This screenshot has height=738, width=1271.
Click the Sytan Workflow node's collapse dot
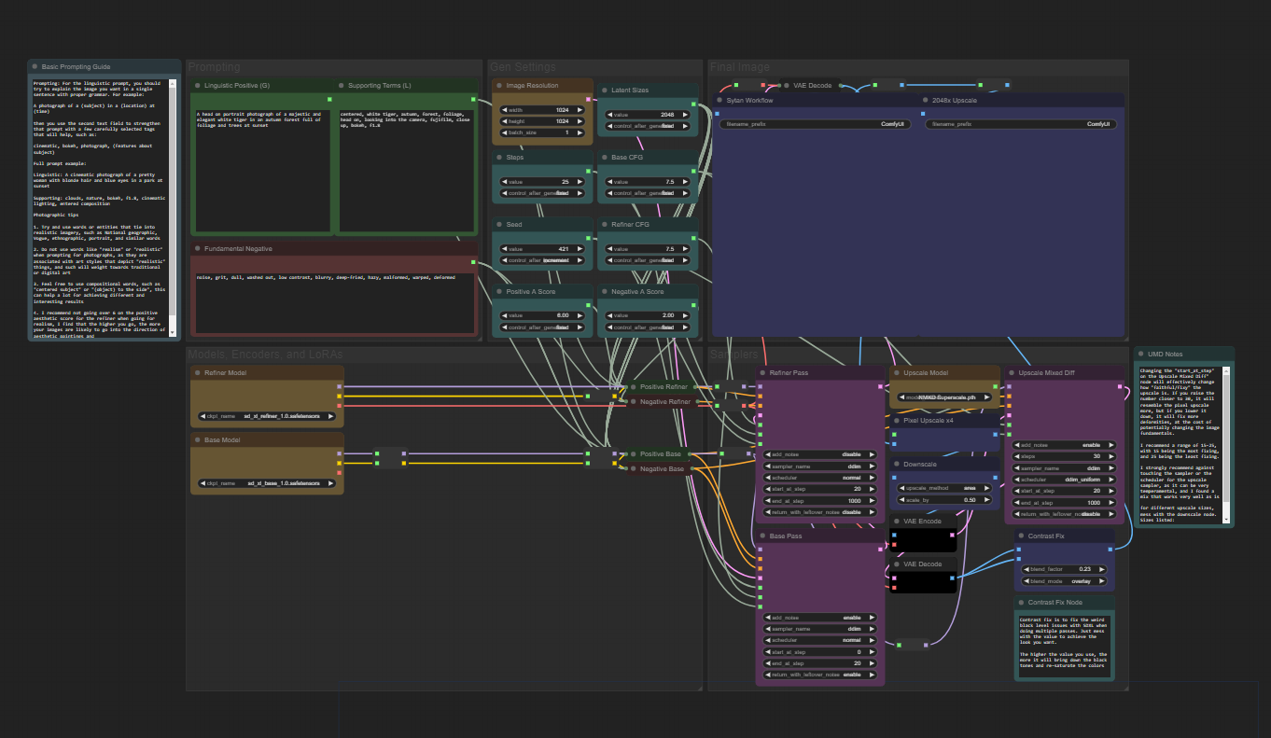point(719,100)
